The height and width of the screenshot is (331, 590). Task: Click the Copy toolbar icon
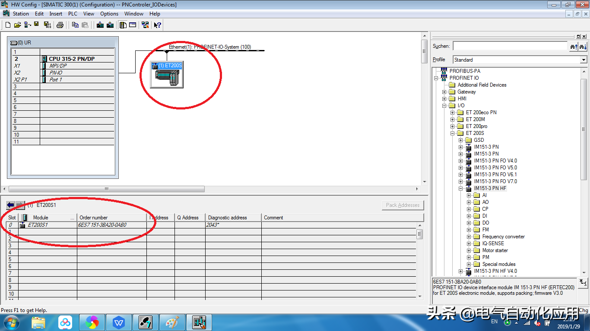[x=75, y=25]
